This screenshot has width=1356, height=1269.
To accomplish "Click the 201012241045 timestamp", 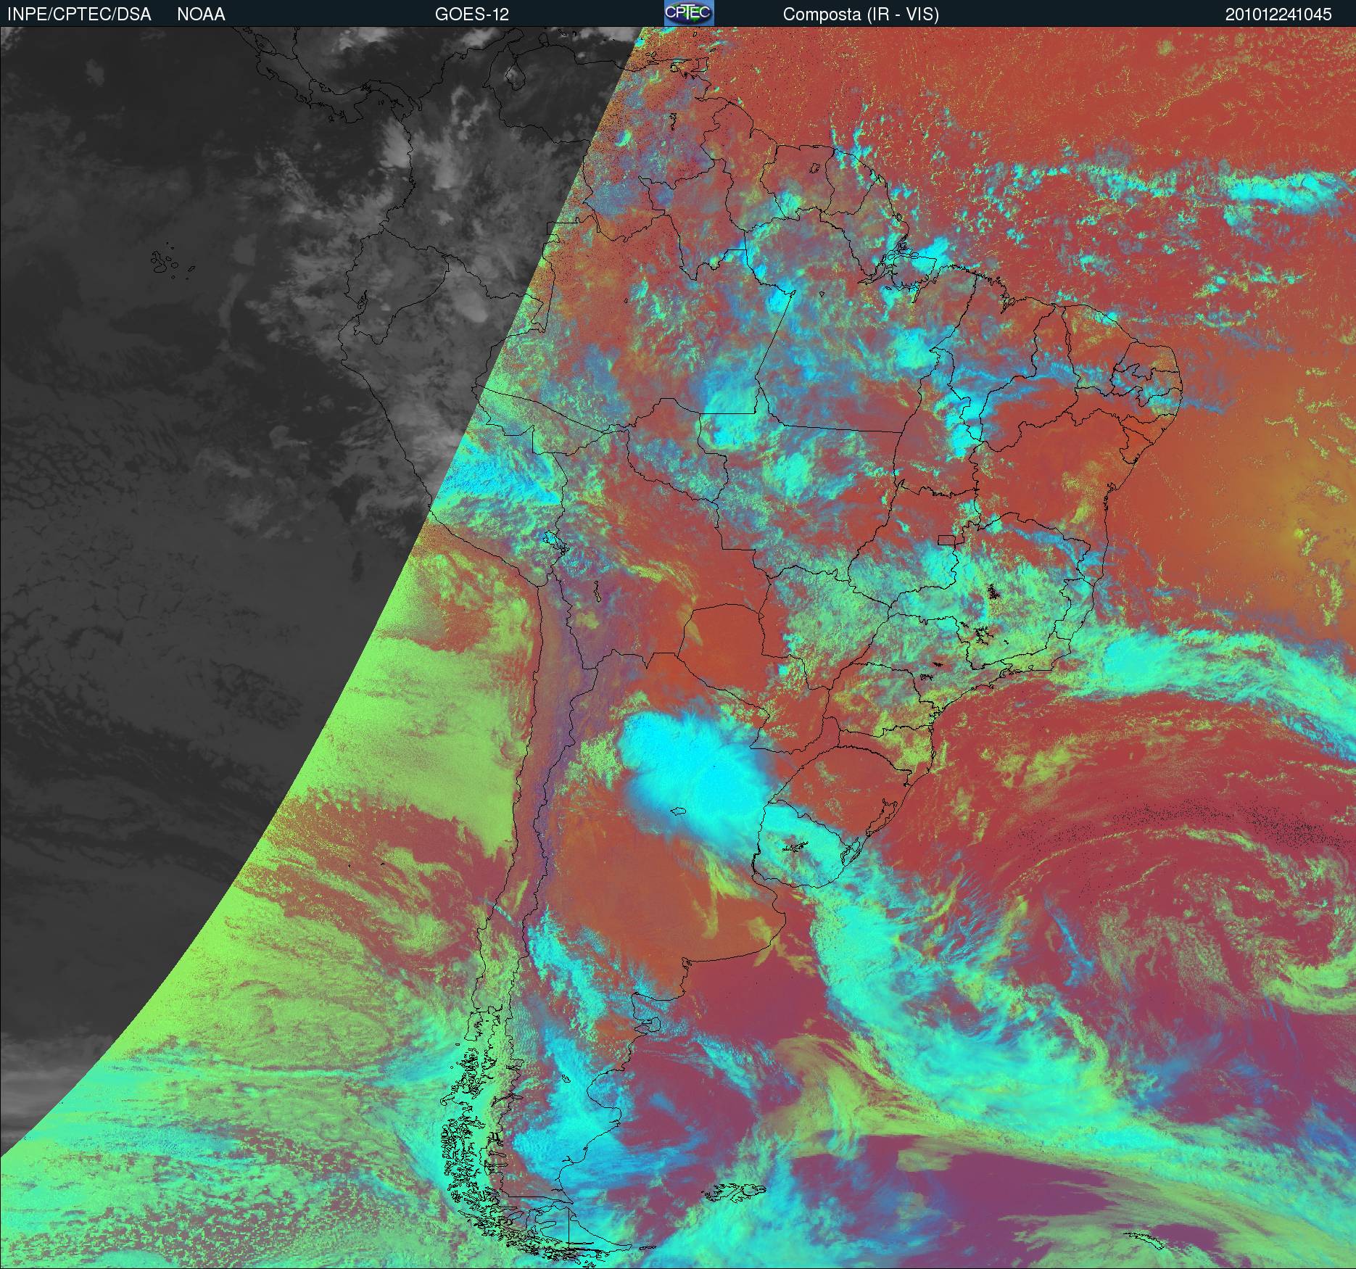I will coord(1278,15).
